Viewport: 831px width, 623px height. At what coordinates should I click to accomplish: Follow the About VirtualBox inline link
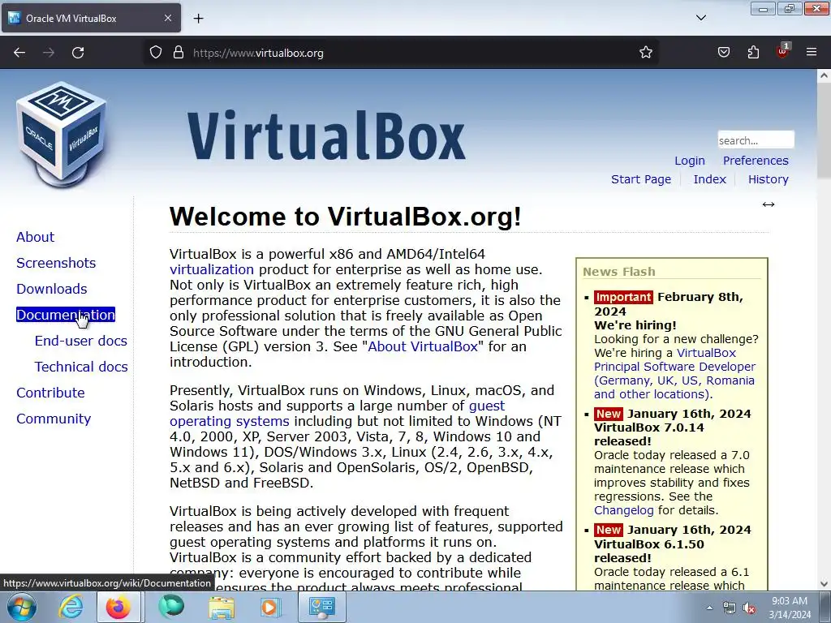pyautogui.click(x=422, y=346)
